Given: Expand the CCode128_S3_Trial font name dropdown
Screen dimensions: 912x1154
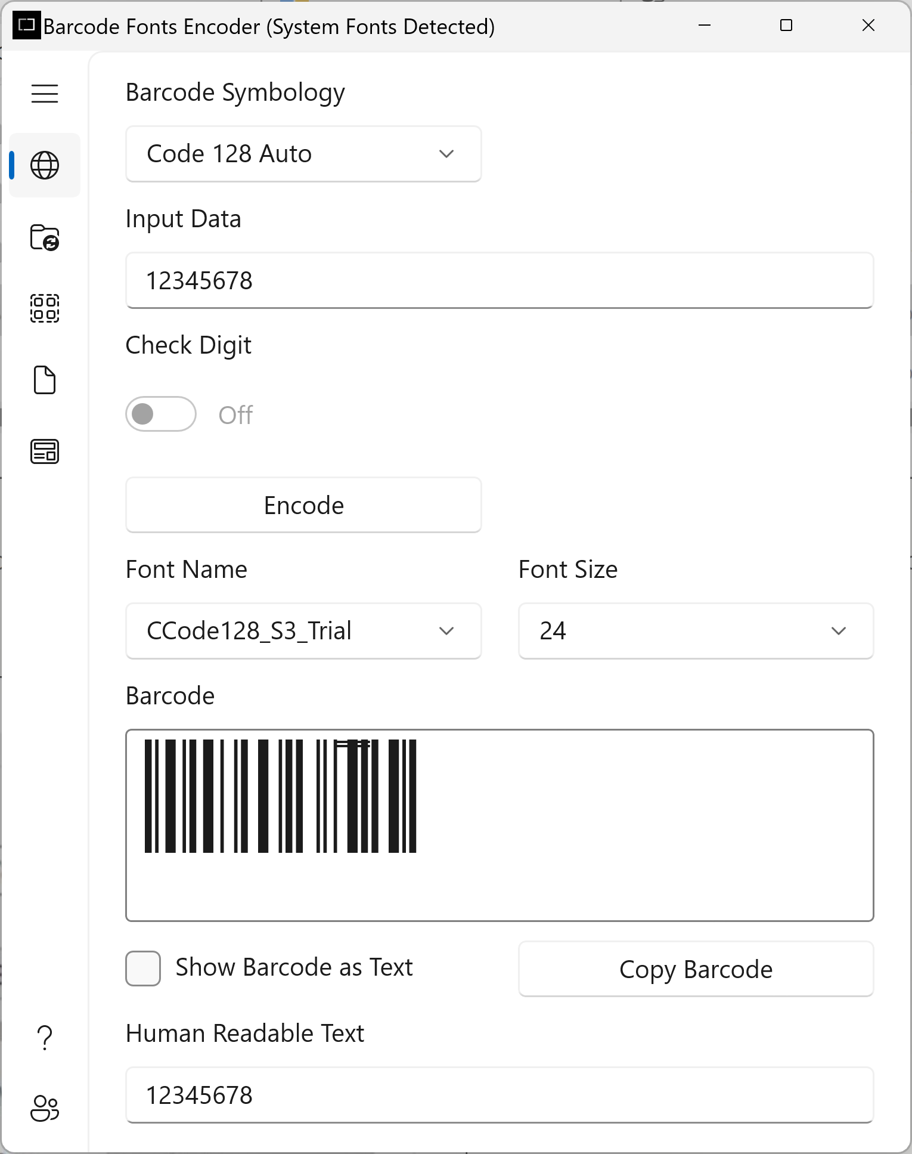Looking at the screenshot, I should (x=303, y=631).
